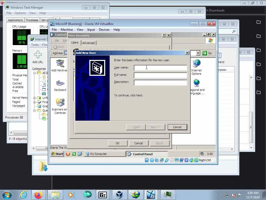
Task: Open the Processes tab in Task Manager
Action: coord(32,20)
